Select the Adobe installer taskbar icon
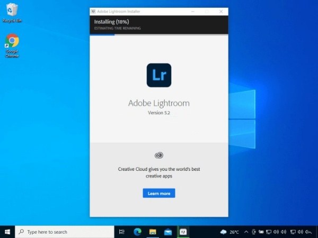The image size is (318, 238). tap(183, 232)
